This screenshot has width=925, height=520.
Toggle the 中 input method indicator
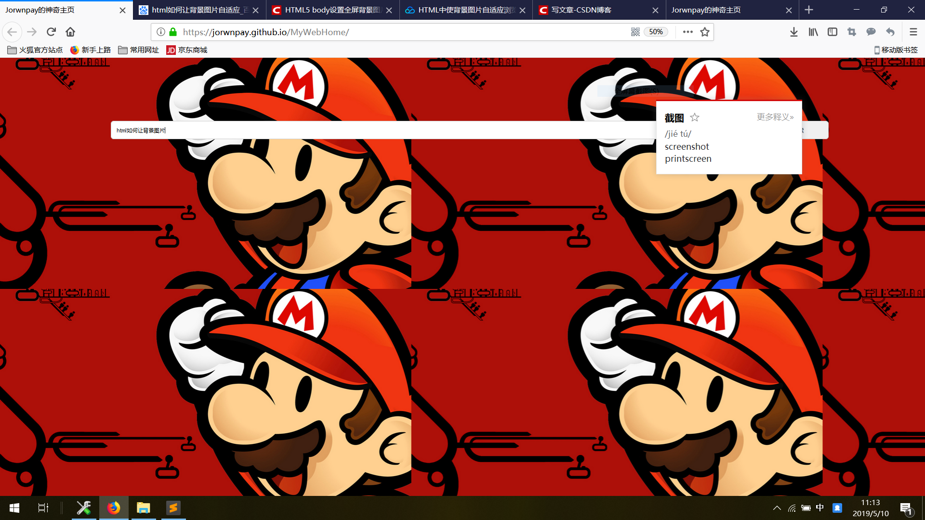820,508
